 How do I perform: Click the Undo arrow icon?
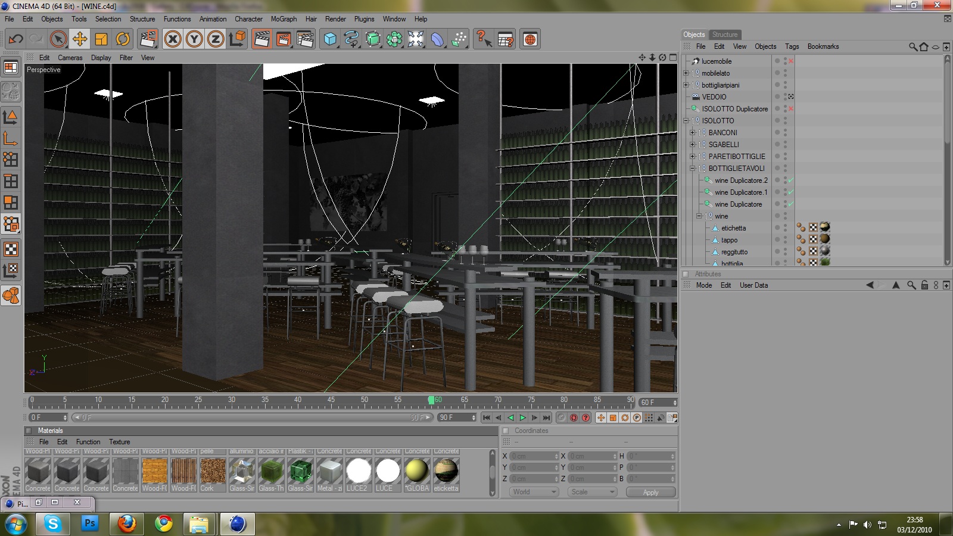16,39
